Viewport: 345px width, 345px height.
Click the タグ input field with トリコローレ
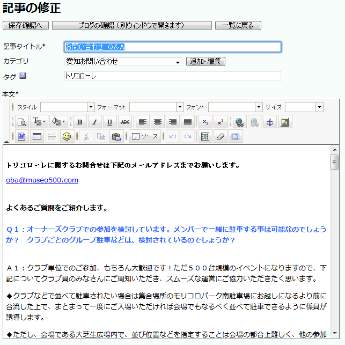tap(173, 76)
